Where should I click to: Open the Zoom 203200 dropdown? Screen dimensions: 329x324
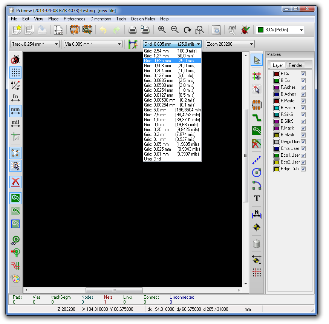pyautogui.click(x=230, y=44)
